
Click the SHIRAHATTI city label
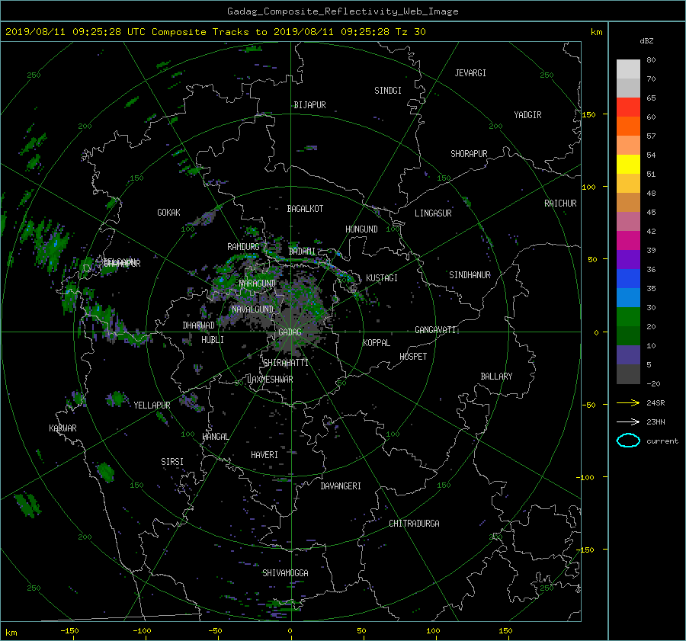point(286,363)
